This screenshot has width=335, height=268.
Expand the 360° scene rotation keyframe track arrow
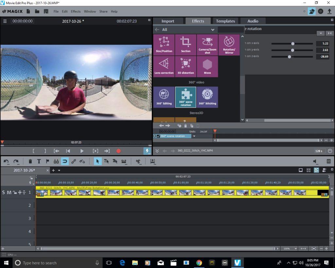tap(155, 136)
